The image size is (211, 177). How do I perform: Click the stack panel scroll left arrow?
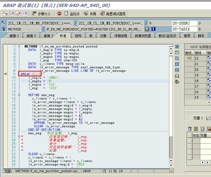coord(209,103)
